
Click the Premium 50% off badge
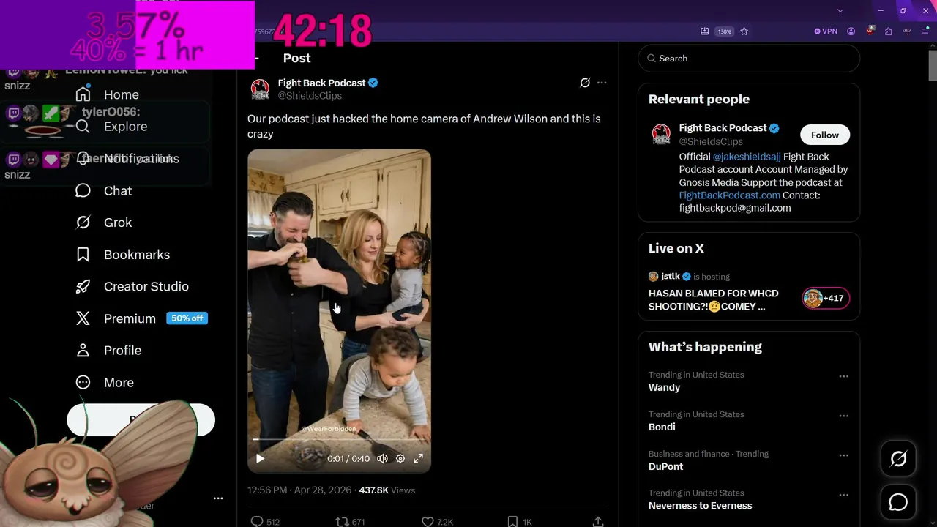(187, 318)
